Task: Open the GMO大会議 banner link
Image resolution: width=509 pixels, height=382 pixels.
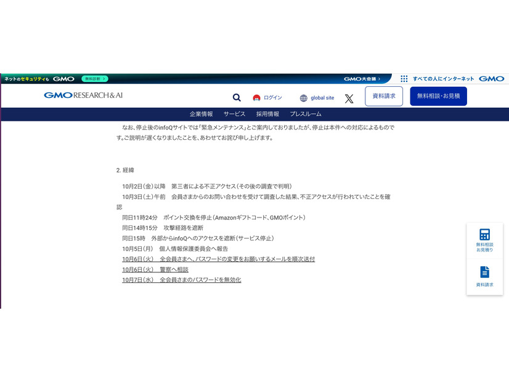Action: point(362,79)
